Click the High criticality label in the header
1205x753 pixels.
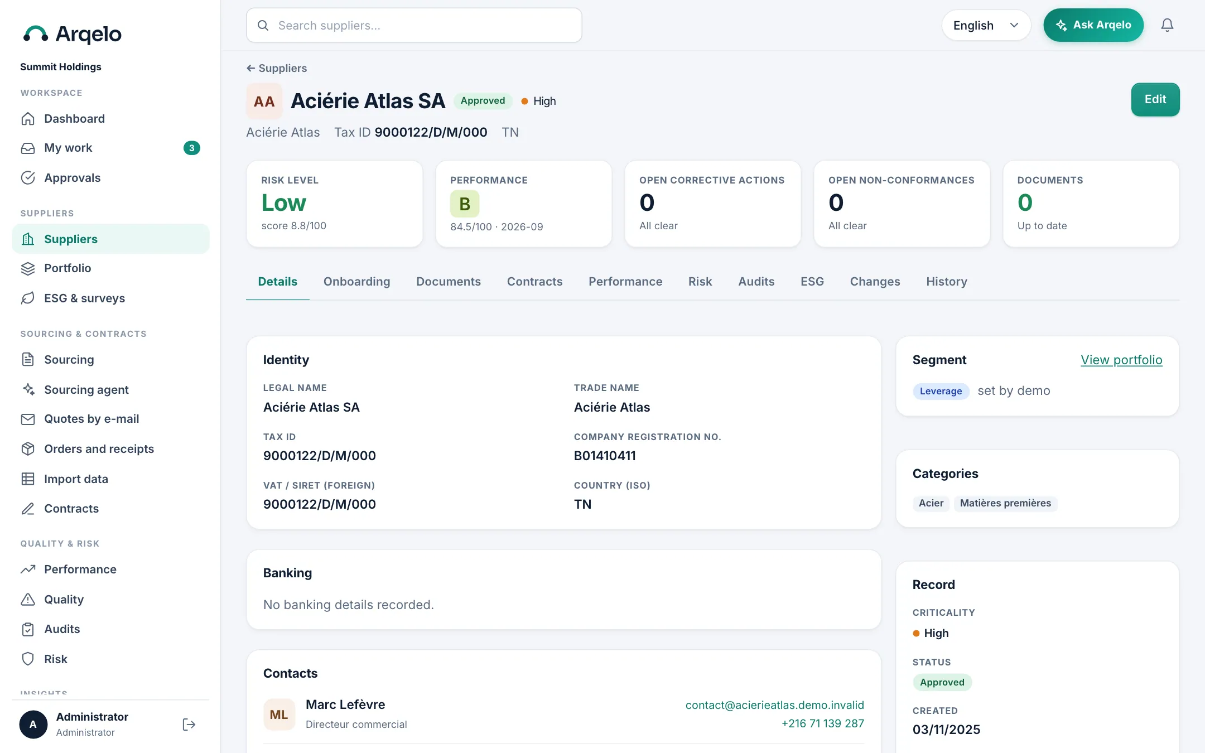click(x=539, y=101)
